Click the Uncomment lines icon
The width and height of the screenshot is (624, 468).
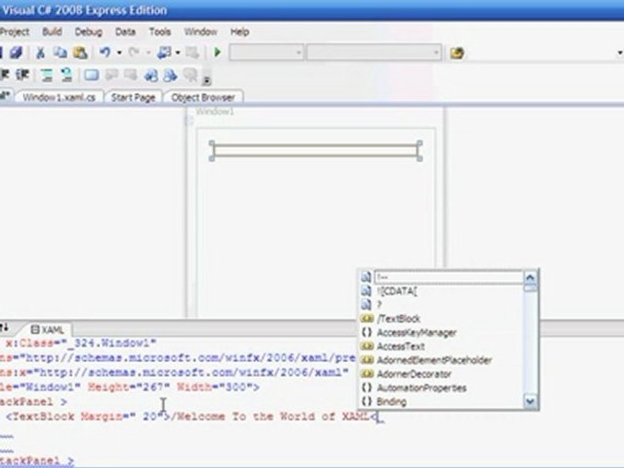(66, 75)
